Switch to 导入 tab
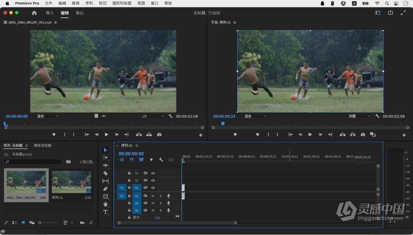413x235 pixels. click(49, 13)
